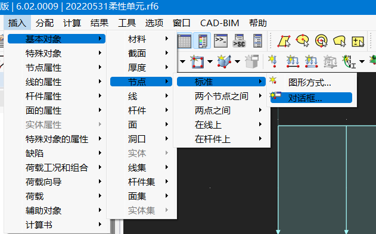376x234 pixels.
Task: Expand the 面的属性 submenu arrow
Action: pos(100,110)
